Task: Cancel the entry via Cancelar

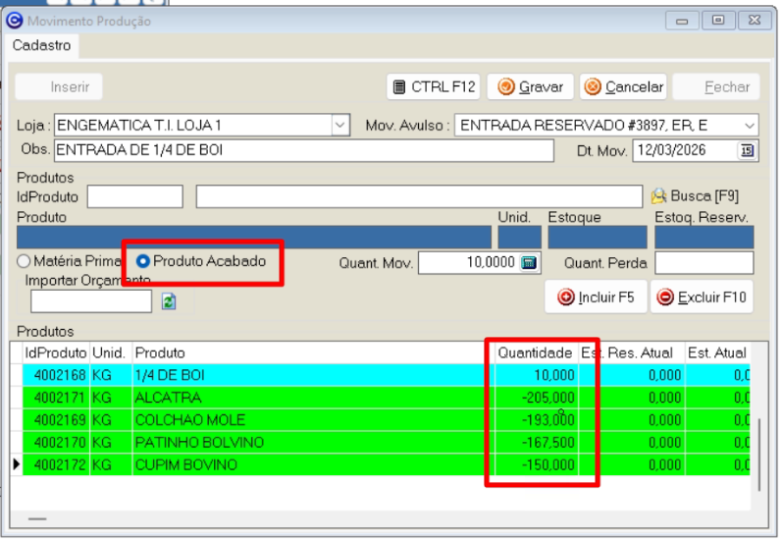Action: point(623,87)
